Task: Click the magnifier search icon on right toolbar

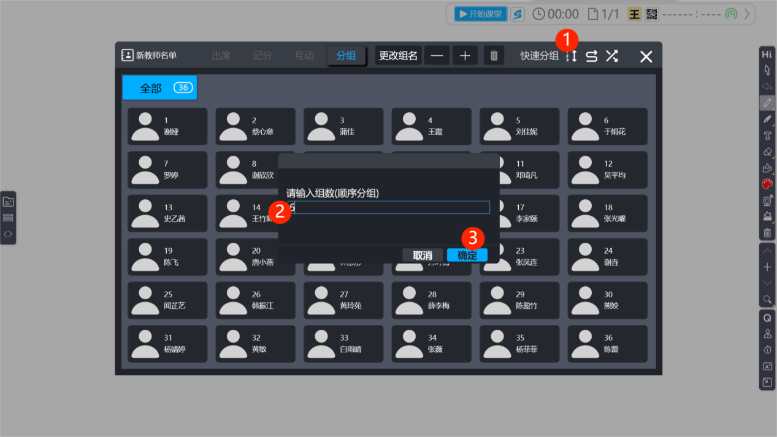Action: pos(767,300)
